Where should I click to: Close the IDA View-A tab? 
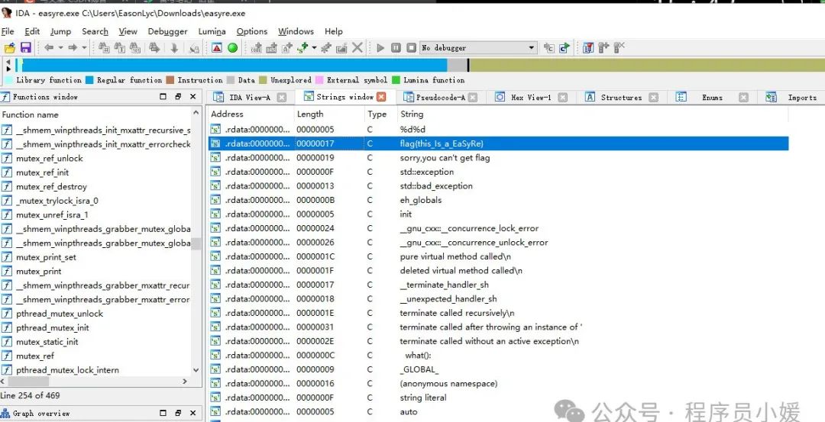pyautogui.click(x=281, y=97)
